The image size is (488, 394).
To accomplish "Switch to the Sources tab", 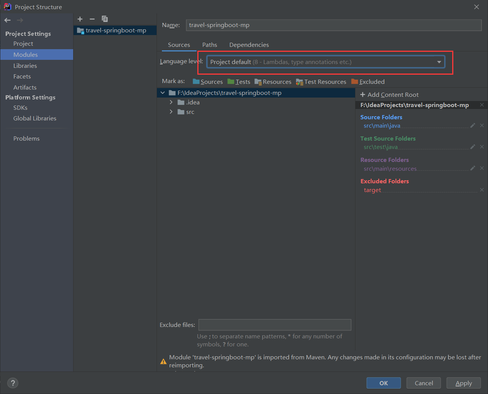I will (179, 45).
